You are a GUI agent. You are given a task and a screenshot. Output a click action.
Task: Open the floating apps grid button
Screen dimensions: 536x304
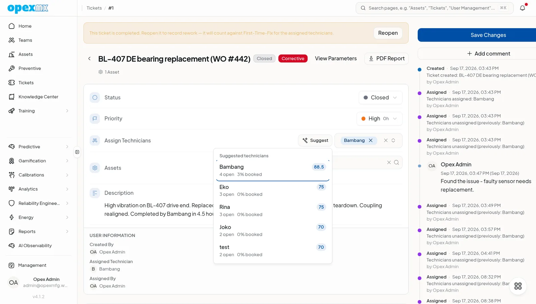(x=518, y=286)
